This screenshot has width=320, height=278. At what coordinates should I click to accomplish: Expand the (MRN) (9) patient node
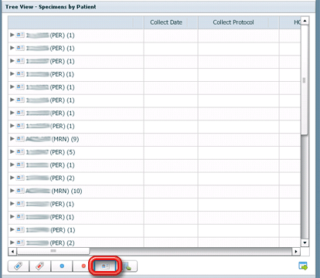click(x=12, y=139)
